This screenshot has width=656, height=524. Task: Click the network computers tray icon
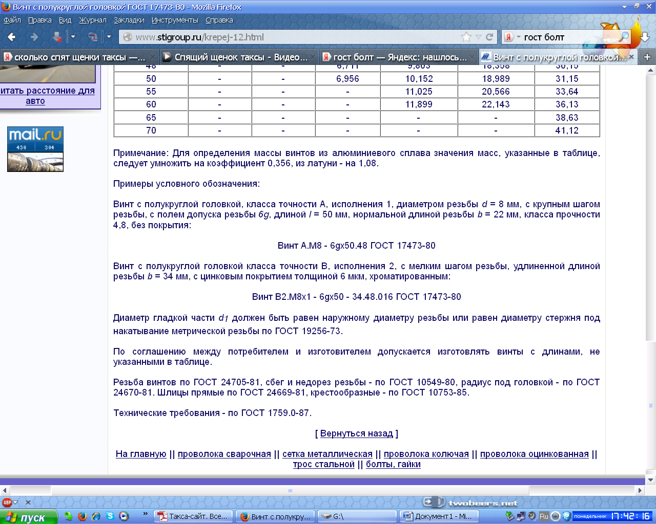click(521, 516)
